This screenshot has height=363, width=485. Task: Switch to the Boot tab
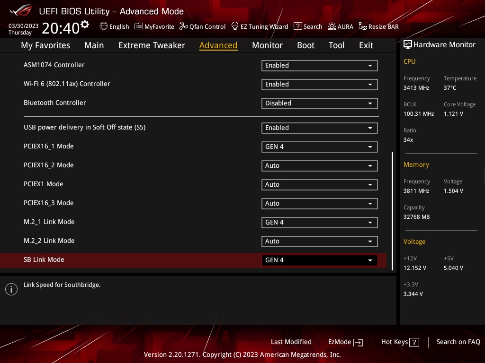point(305,45)
